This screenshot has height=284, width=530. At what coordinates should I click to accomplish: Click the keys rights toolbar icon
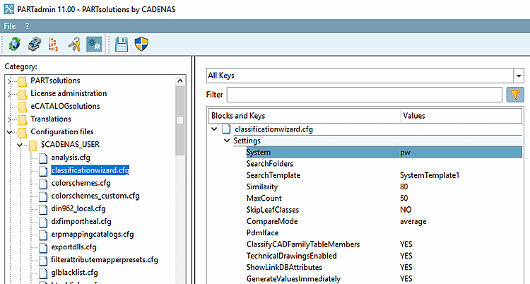tap(74, 44)
